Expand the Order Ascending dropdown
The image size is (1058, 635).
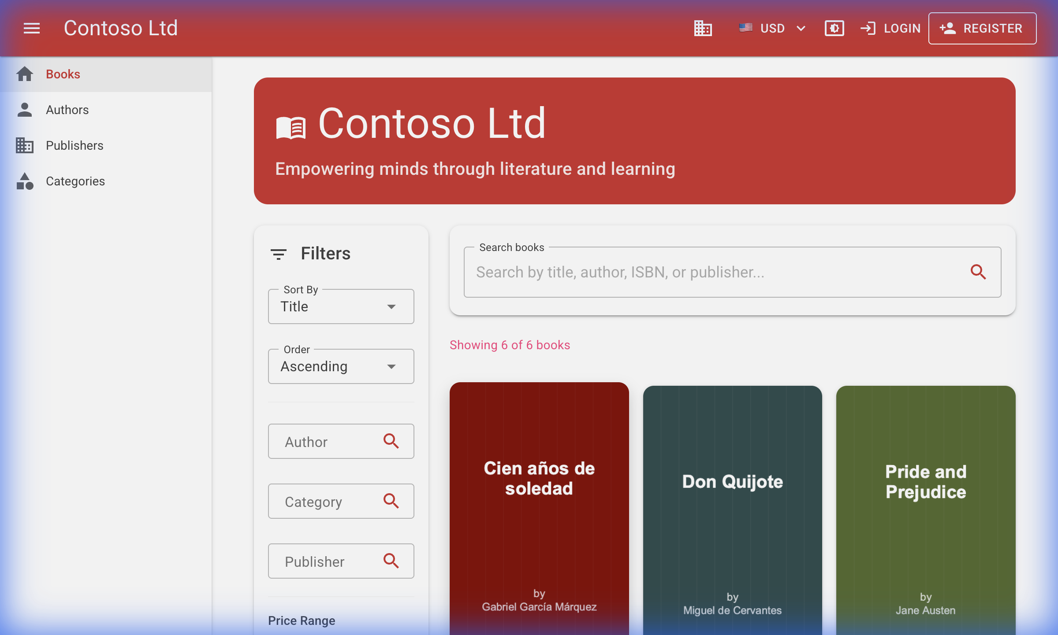(x=341, y=366)
